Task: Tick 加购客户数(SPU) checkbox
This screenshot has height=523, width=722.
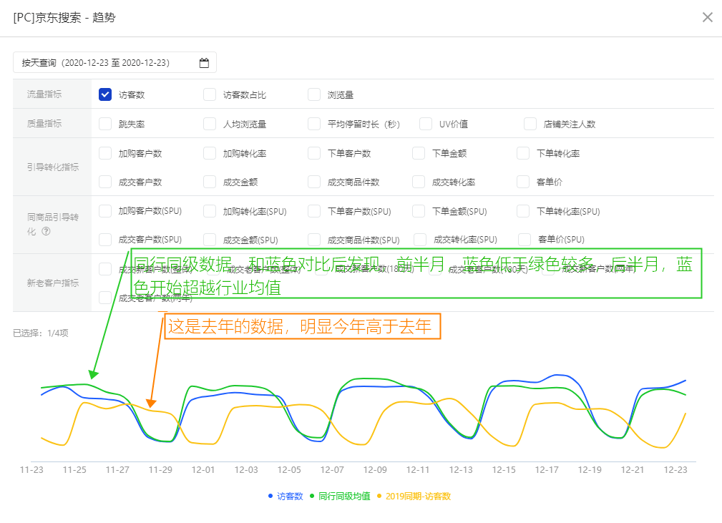Action: [105, 211]
